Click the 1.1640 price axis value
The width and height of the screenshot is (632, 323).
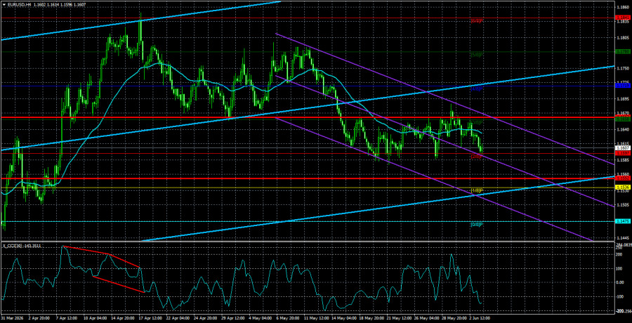(x=622, y=129)
